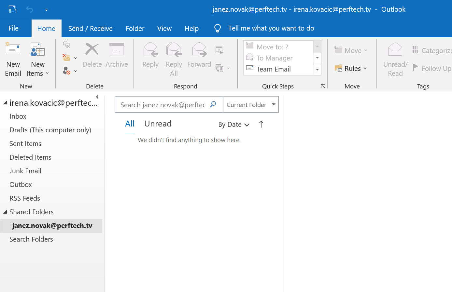This screenshot has height=292, width=452.
Task: Open the Help tab
Action: (x=192, y=28)
